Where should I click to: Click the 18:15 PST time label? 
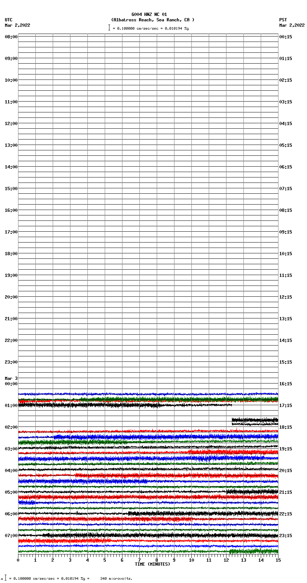pyautogui.click(x=286, y=427)
